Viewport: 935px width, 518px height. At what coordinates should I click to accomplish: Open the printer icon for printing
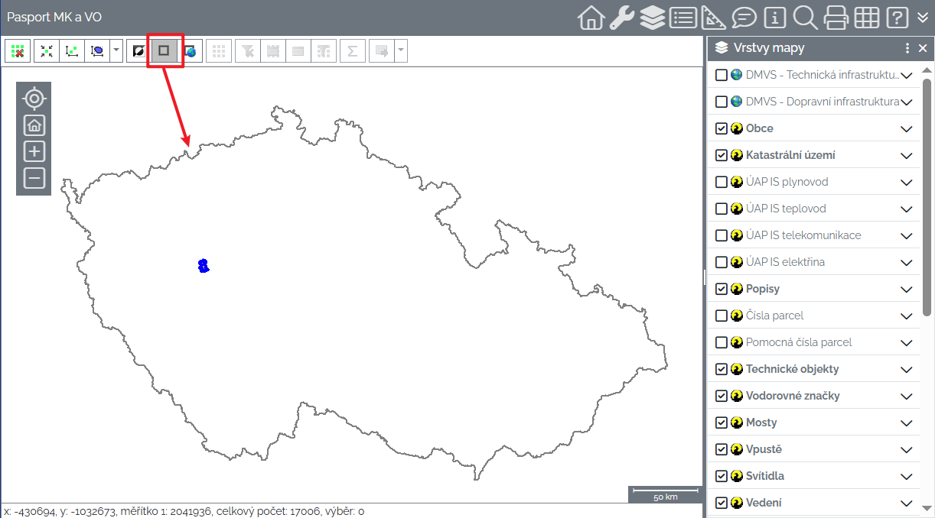coord(836,18)
